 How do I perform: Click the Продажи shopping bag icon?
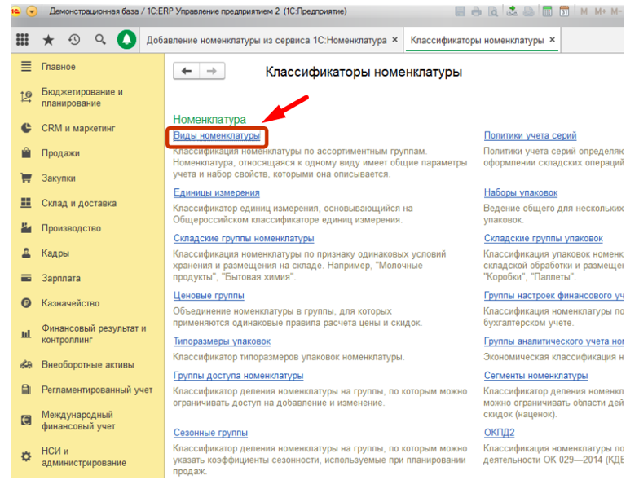coord(26,153)
